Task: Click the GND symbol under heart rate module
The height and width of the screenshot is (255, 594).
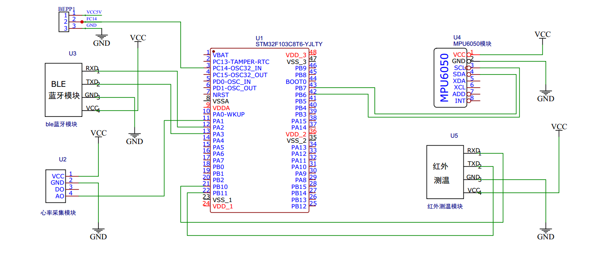Action: click(x=98, y=234)
